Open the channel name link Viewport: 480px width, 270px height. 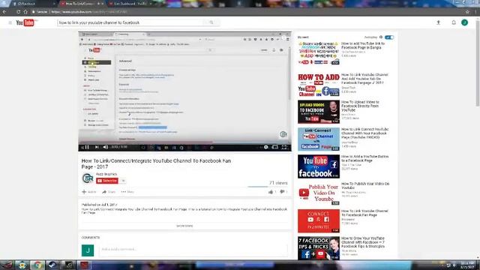point(106,174)
